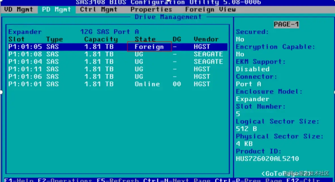Click the Slot column header
Image resolution: width=335 pixels, height=182 pixels.
pos(16,40)
